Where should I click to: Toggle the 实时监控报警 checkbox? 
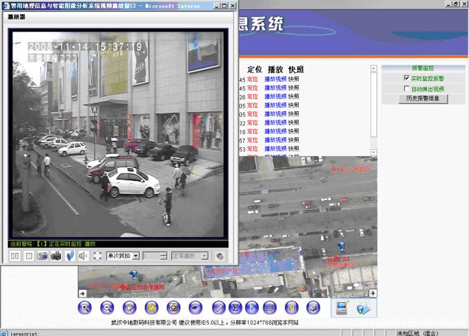coord(407,78)
